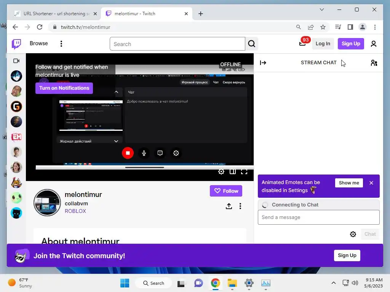Click the site lock icon
The height and width of the screenshot is (292, 390).
coord(55,27)
